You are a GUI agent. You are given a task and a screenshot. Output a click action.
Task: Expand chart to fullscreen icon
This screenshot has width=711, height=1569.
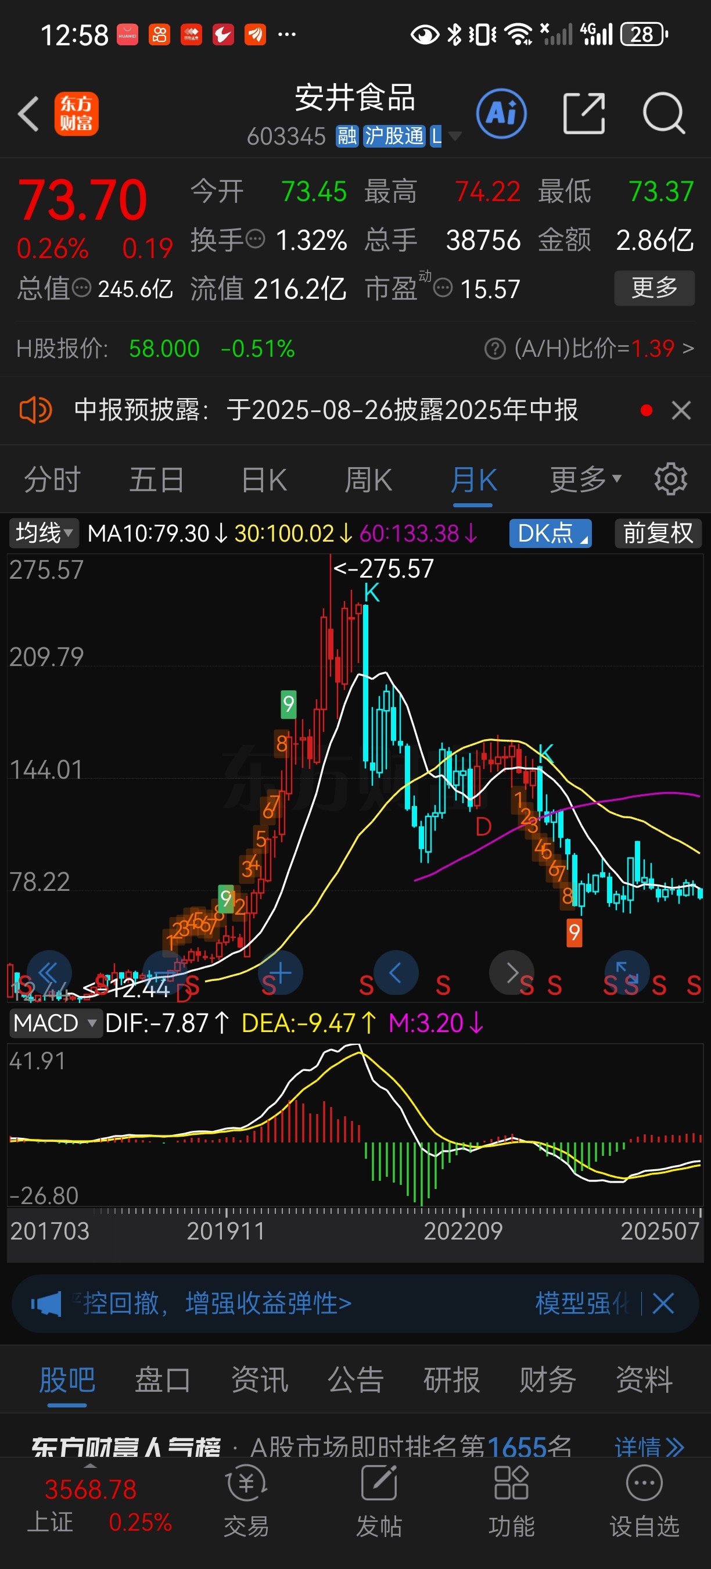627,973
